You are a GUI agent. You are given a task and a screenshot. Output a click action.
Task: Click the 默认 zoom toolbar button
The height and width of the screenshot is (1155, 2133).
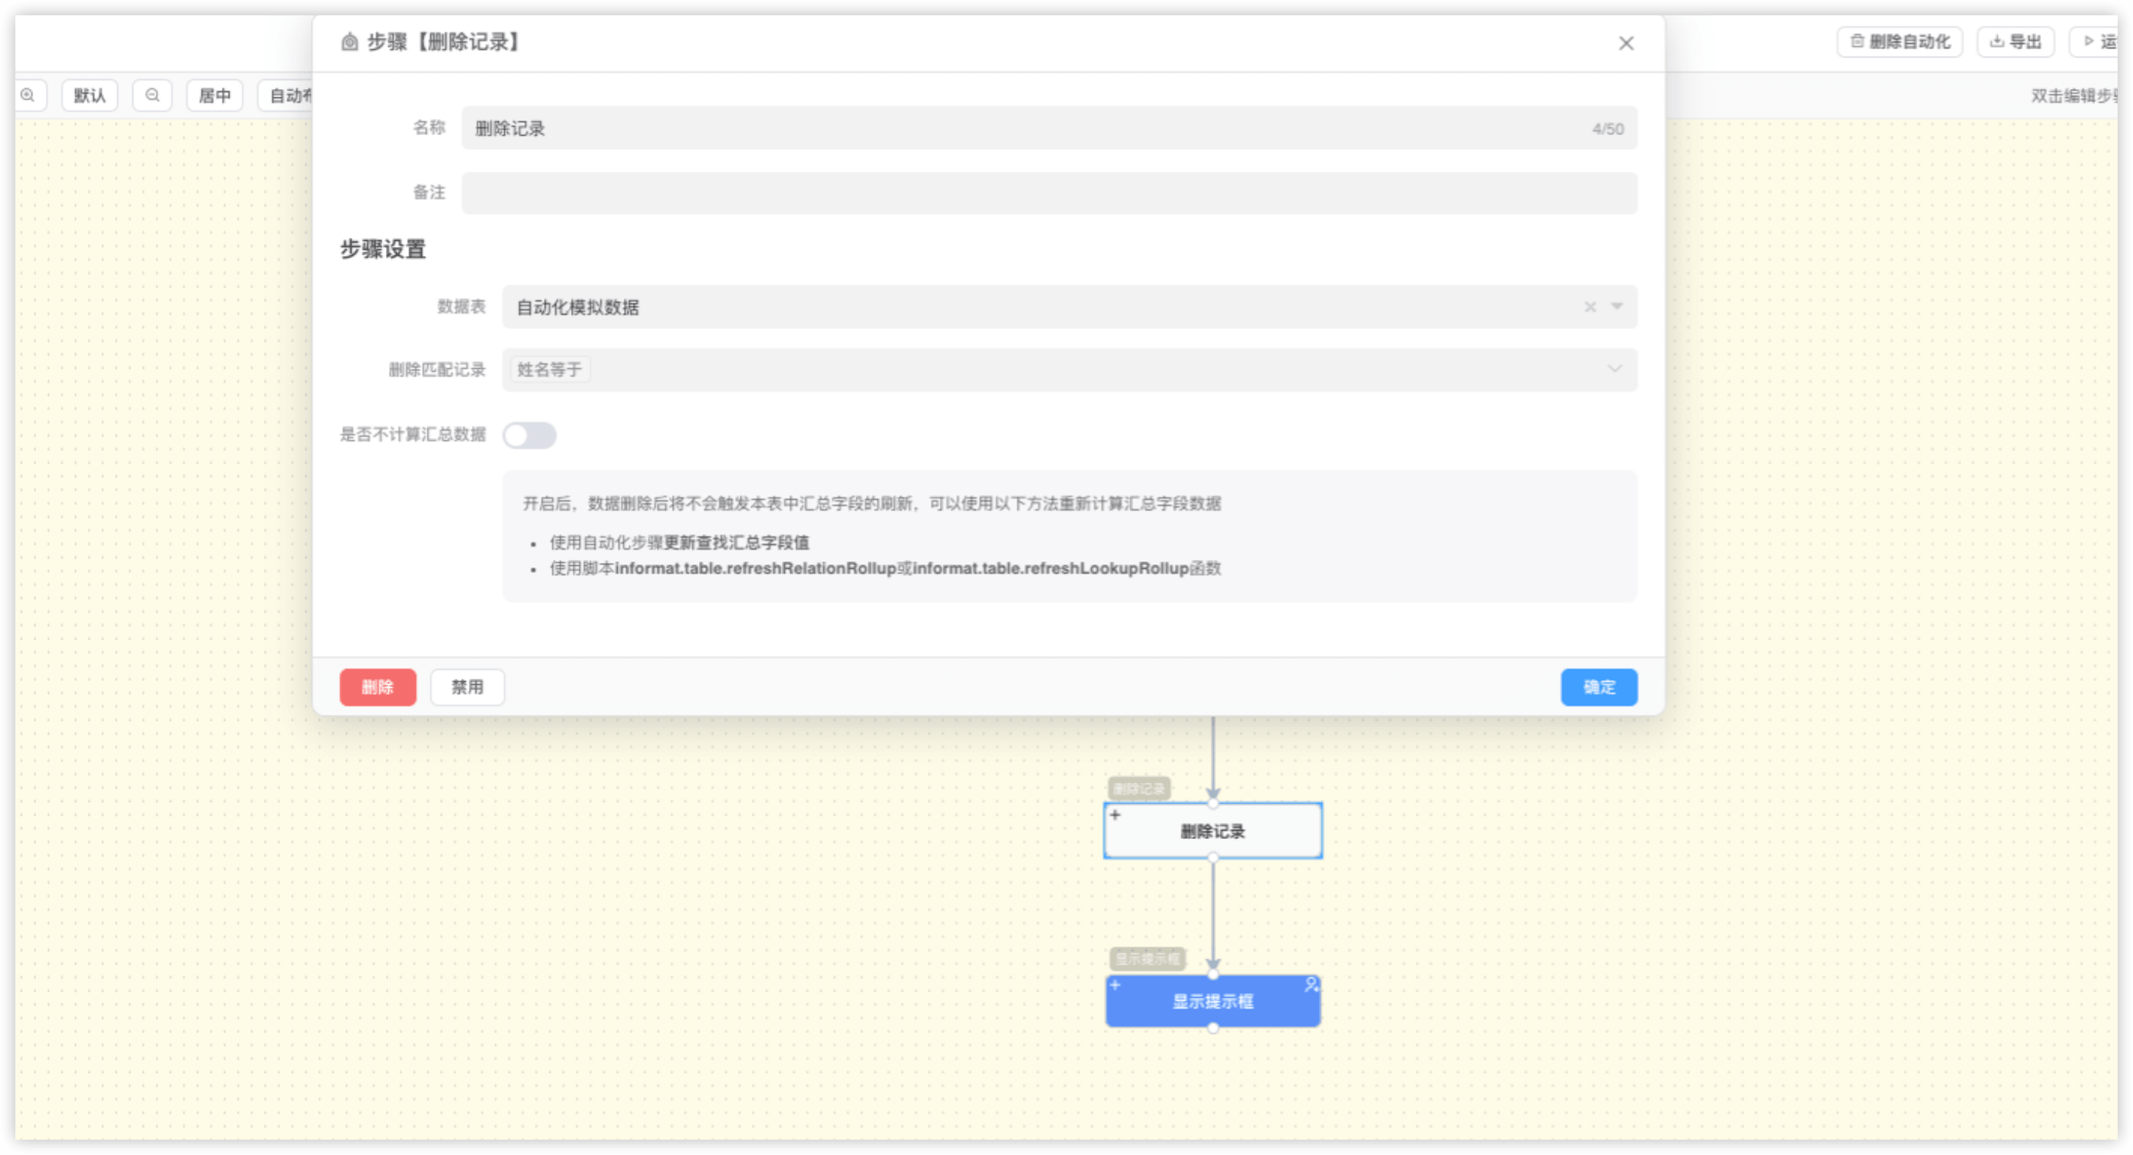[x=90, y=95]
